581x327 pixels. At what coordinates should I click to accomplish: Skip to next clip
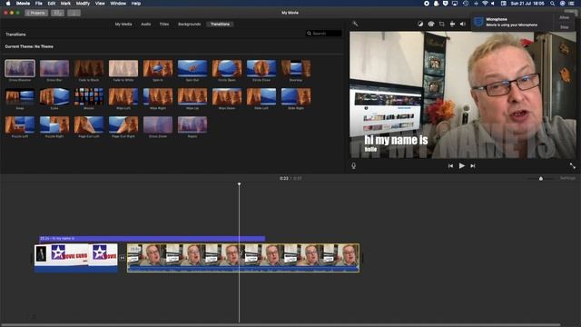(473, 165)
